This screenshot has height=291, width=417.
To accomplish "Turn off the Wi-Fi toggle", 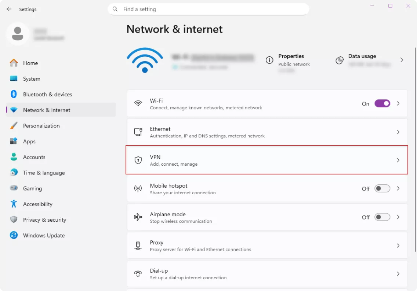I will click(382, 104).
